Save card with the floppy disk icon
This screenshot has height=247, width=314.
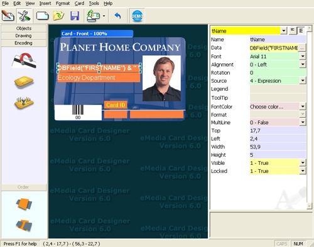75,16
